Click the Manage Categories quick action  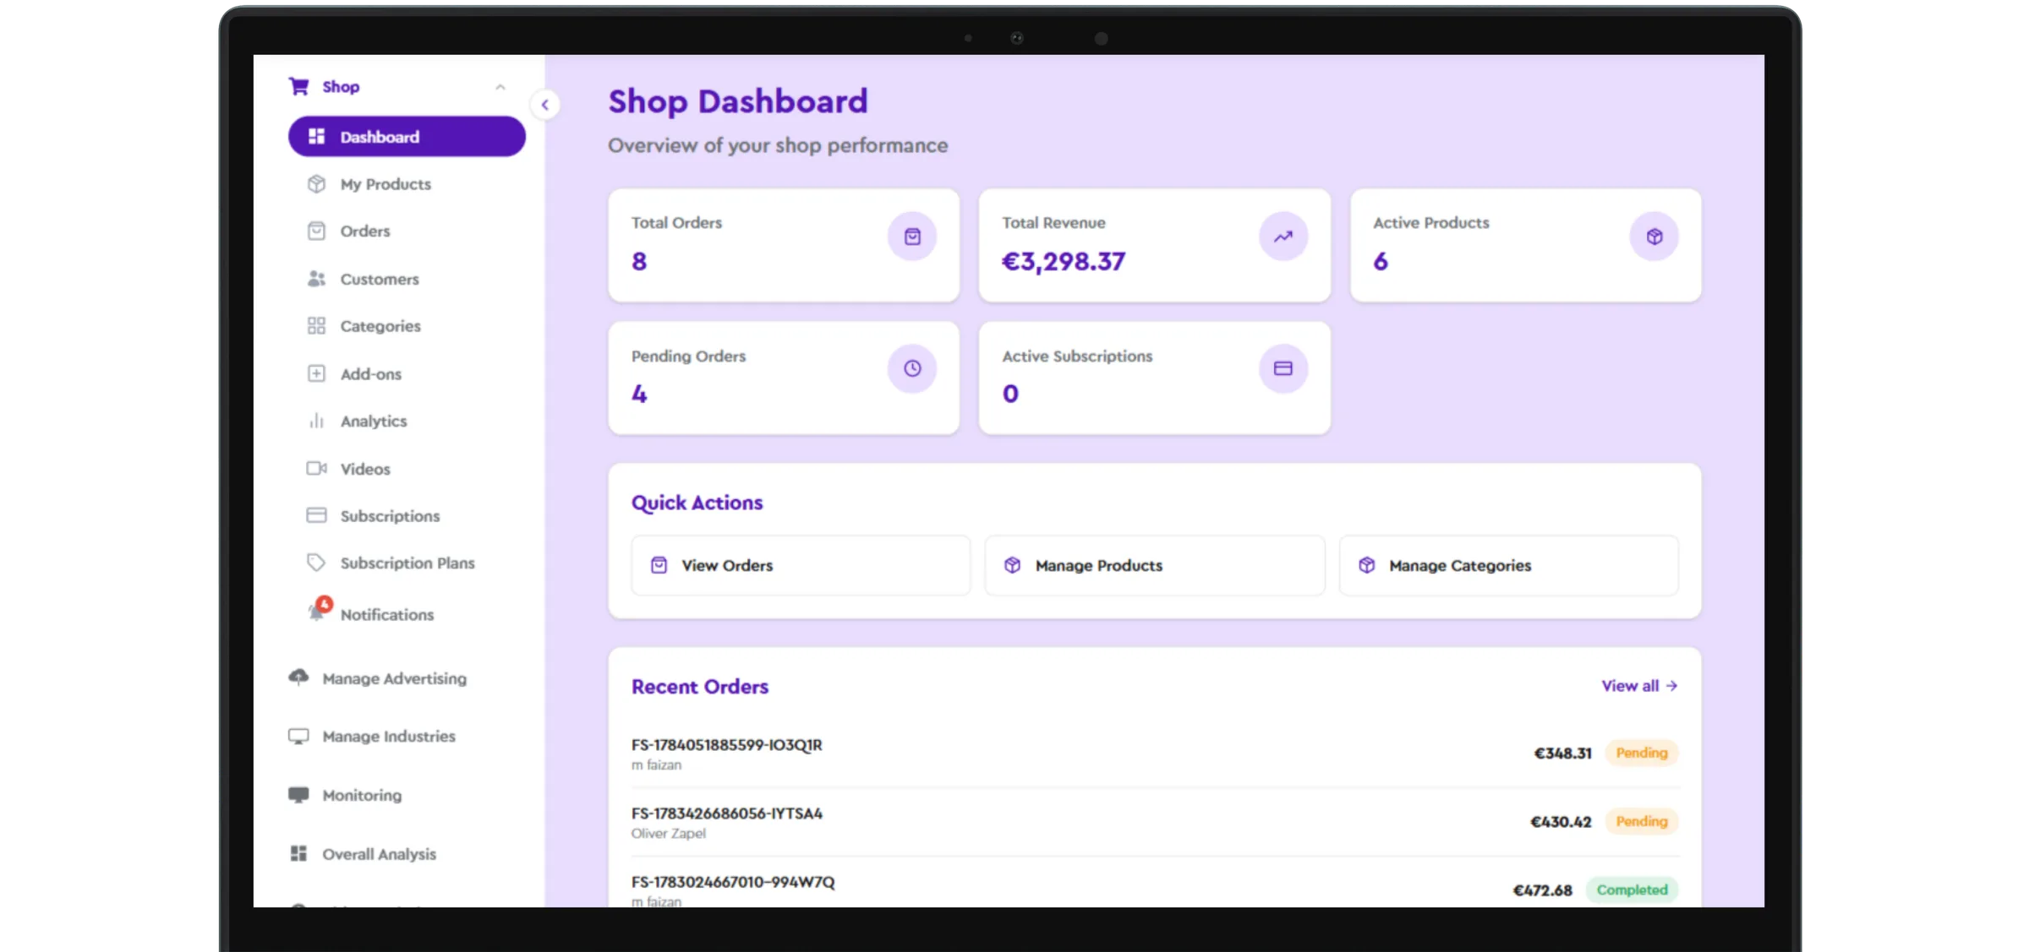click(x=1509, y=565)
